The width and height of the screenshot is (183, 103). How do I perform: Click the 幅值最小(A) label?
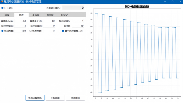pyautogui.click(x=7, y=21)
